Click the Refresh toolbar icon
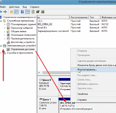116x113 pixels. pyautogui.click(x=33, y=12)
